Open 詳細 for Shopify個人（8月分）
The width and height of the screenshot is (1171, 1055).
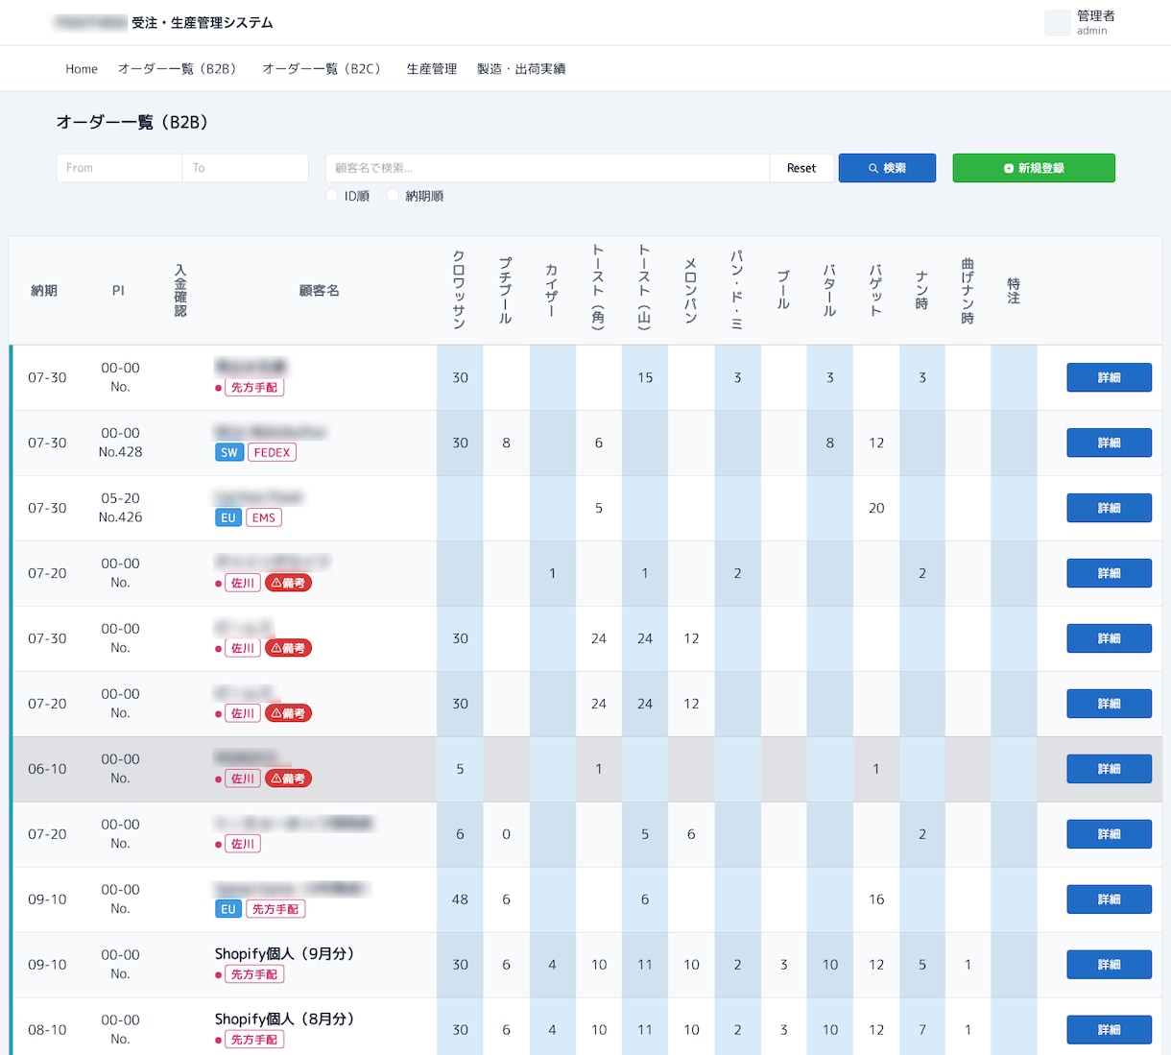1109,1030
